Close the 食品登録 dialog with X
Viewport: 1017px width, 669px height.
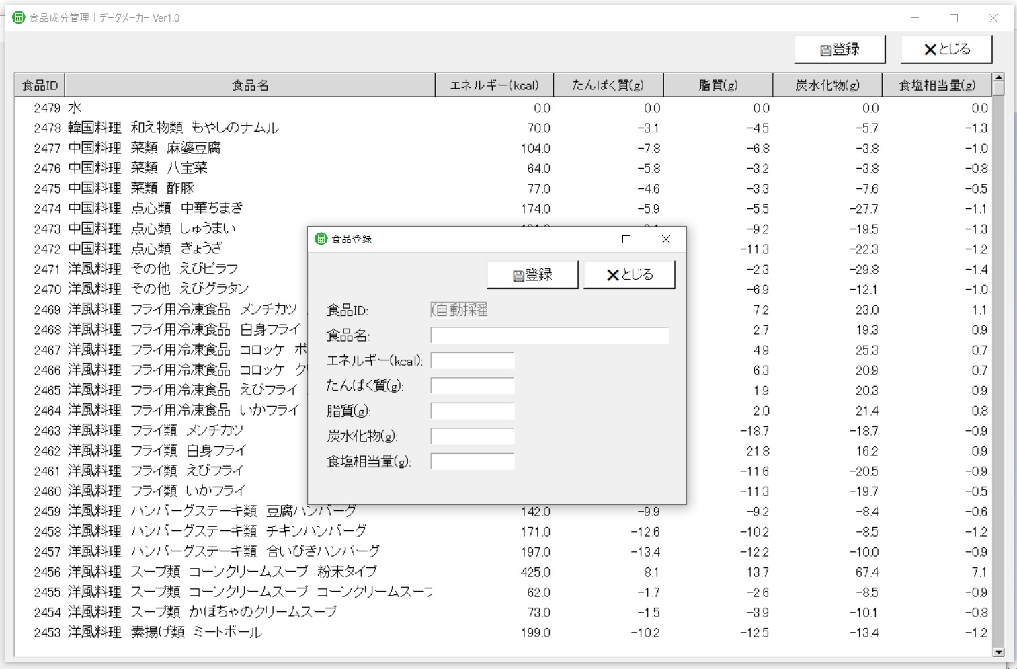pos(665,239)
